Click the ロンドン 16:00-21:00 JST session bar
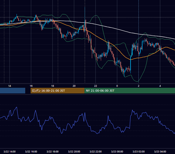 point(57,91)
